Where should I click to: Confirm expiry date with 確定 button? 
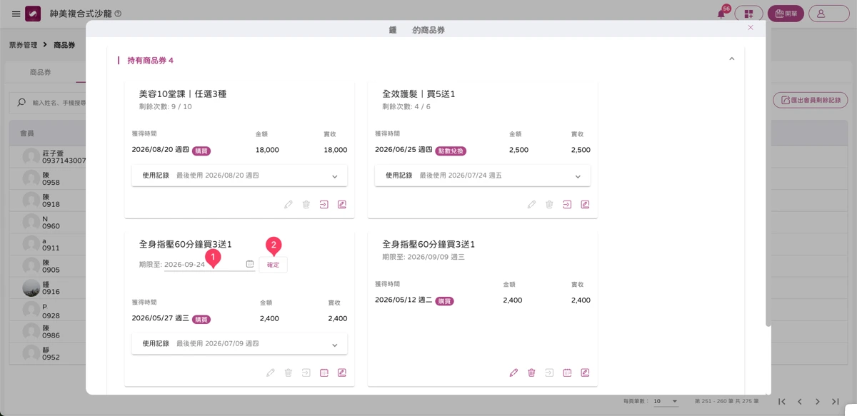(x=273, y=265)
